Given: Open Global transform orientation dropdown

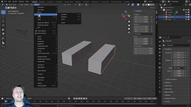Looking at the screenshot, I should pyautogui.click(x=69, y=5).
